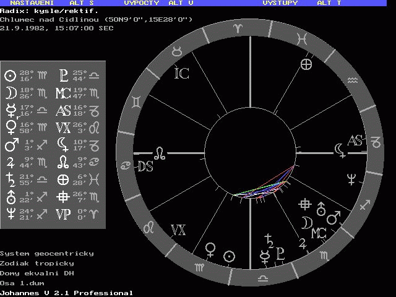Click the IC label in the chart

[181, 74]
